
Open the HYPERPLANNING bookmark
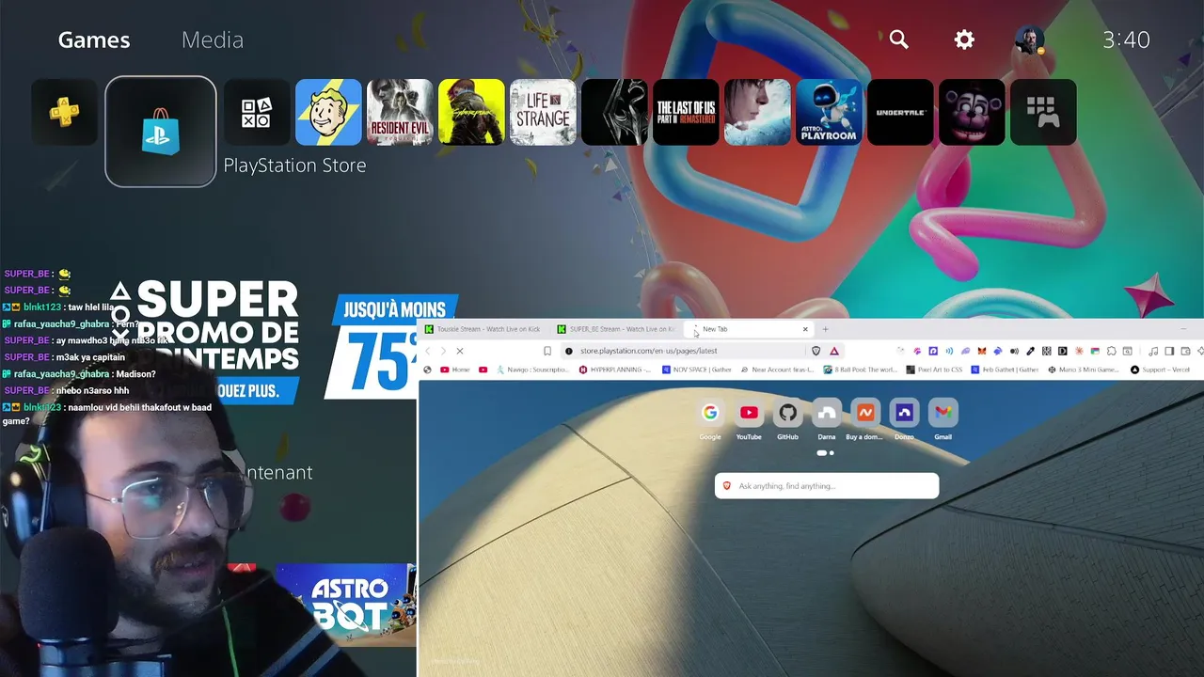613,370
